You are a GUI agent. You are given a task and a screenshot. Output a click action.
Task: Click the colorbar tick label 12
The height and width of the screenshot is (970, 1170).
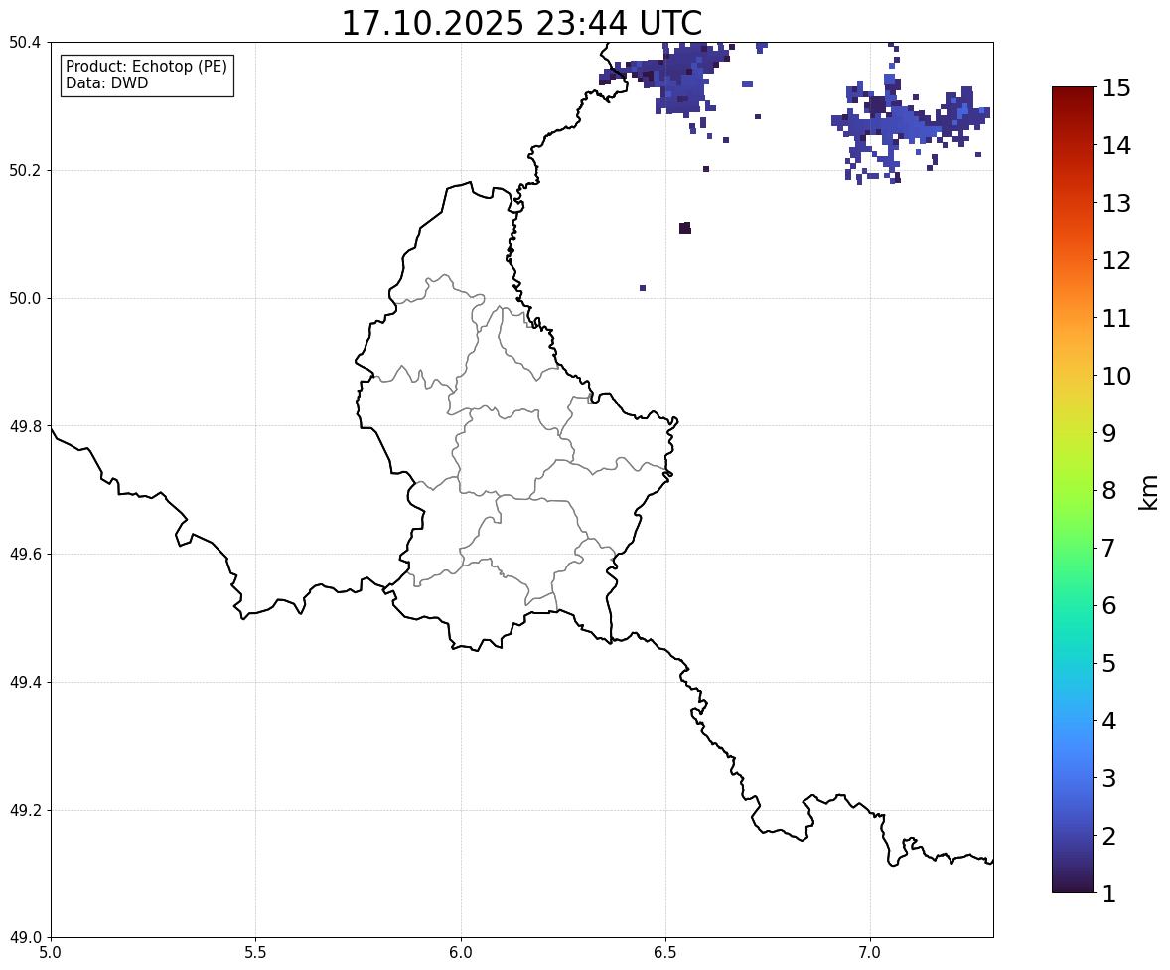click(1116, 260)
